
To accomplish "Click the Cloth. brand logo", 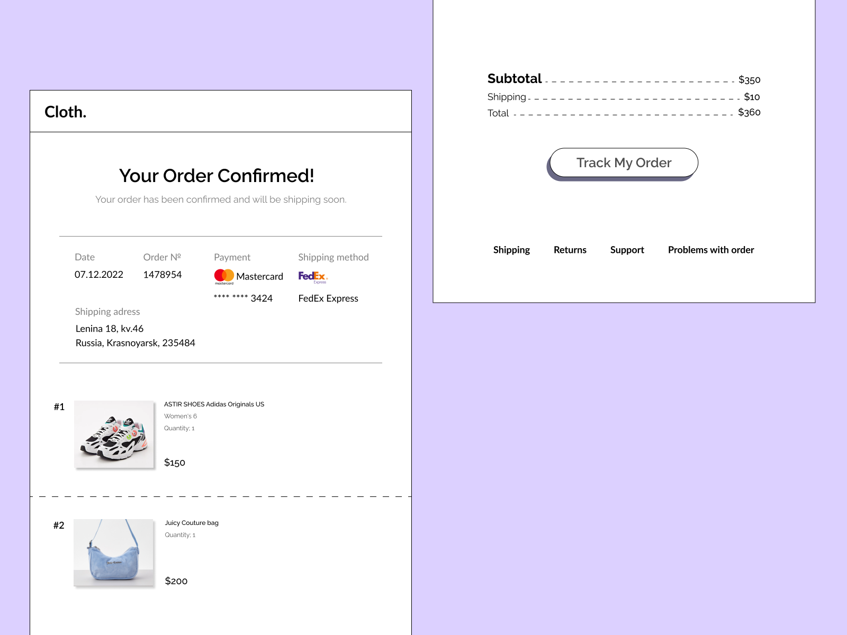I will point(66,112).
